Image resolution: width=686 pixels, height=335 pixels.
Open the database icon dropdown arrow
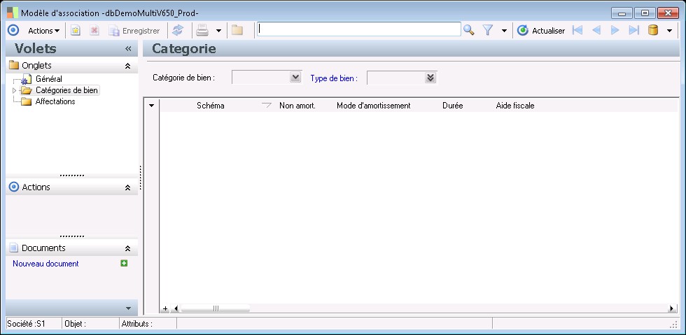(x=669, y=31)
